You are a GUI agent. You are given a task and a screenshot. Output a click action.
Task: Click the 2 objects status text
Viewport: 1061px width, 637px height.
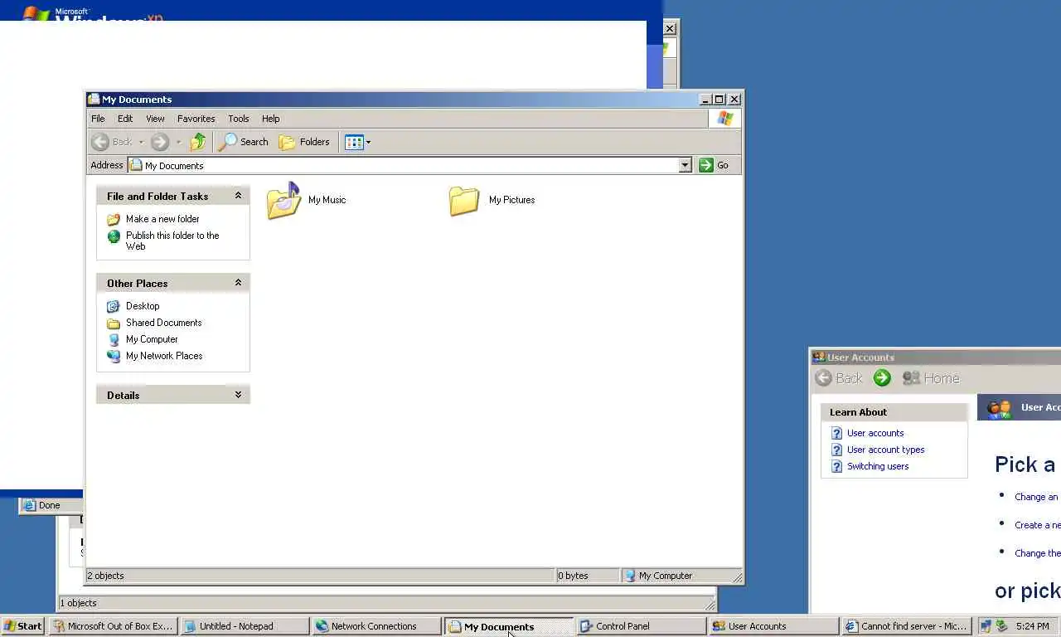106,576
